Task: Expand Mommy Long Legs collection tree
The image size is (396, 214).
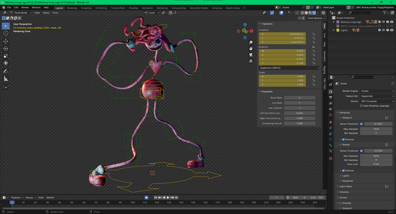Action: coord(334,22)
